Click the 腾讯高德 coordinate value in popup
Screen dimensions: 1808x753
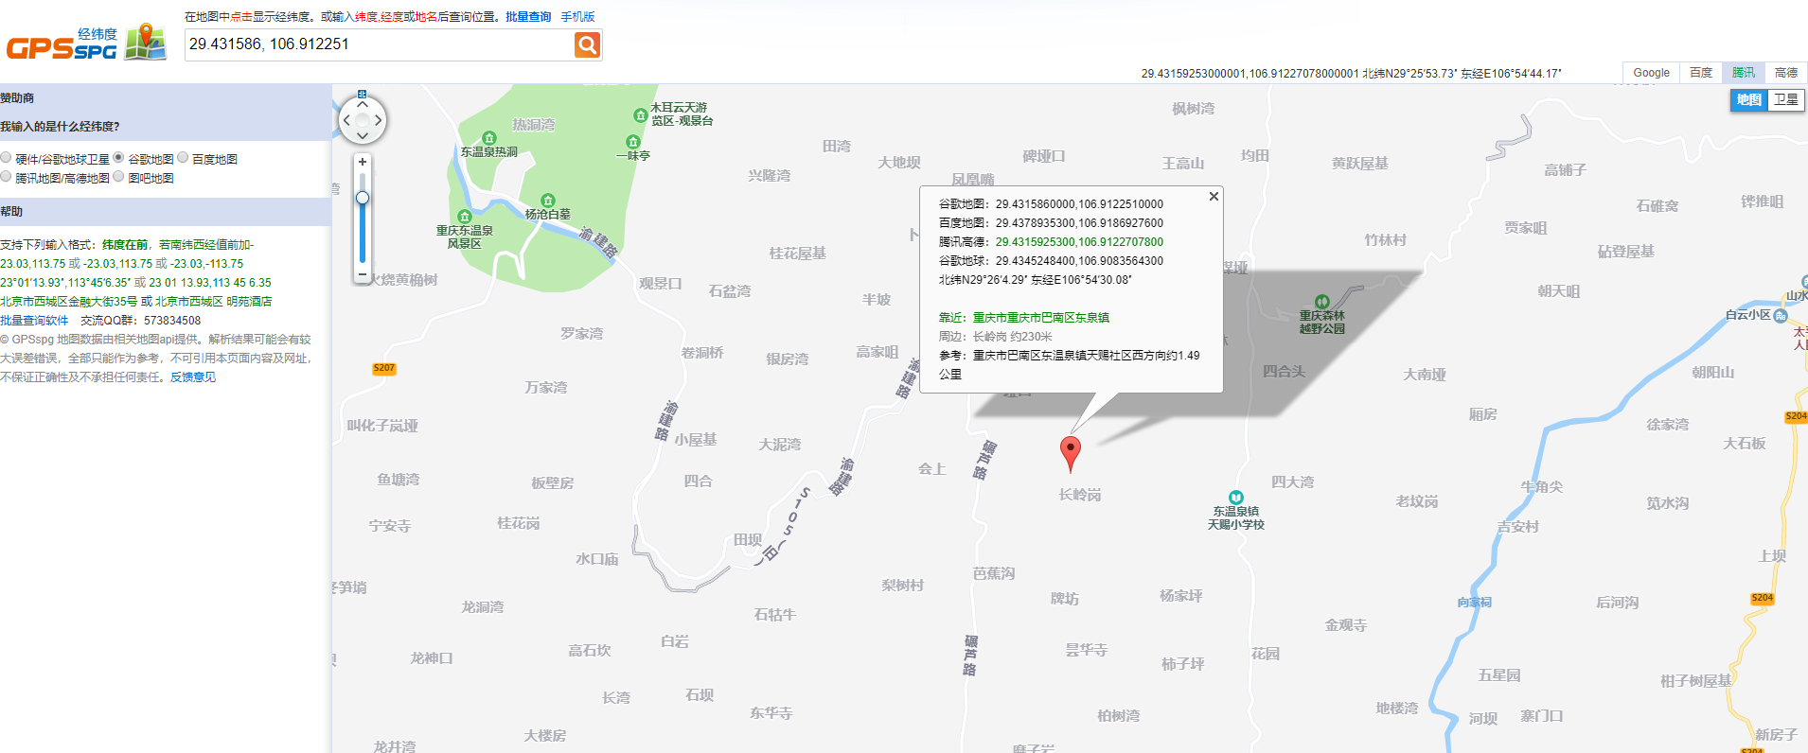tap(1079, 242)
